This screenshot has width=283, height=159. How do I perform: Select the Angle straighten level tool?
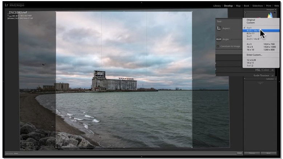click(219, 39)
